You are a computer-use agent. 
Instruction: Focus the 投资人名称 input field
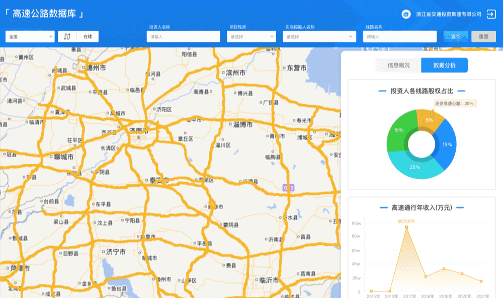[184, 36]
